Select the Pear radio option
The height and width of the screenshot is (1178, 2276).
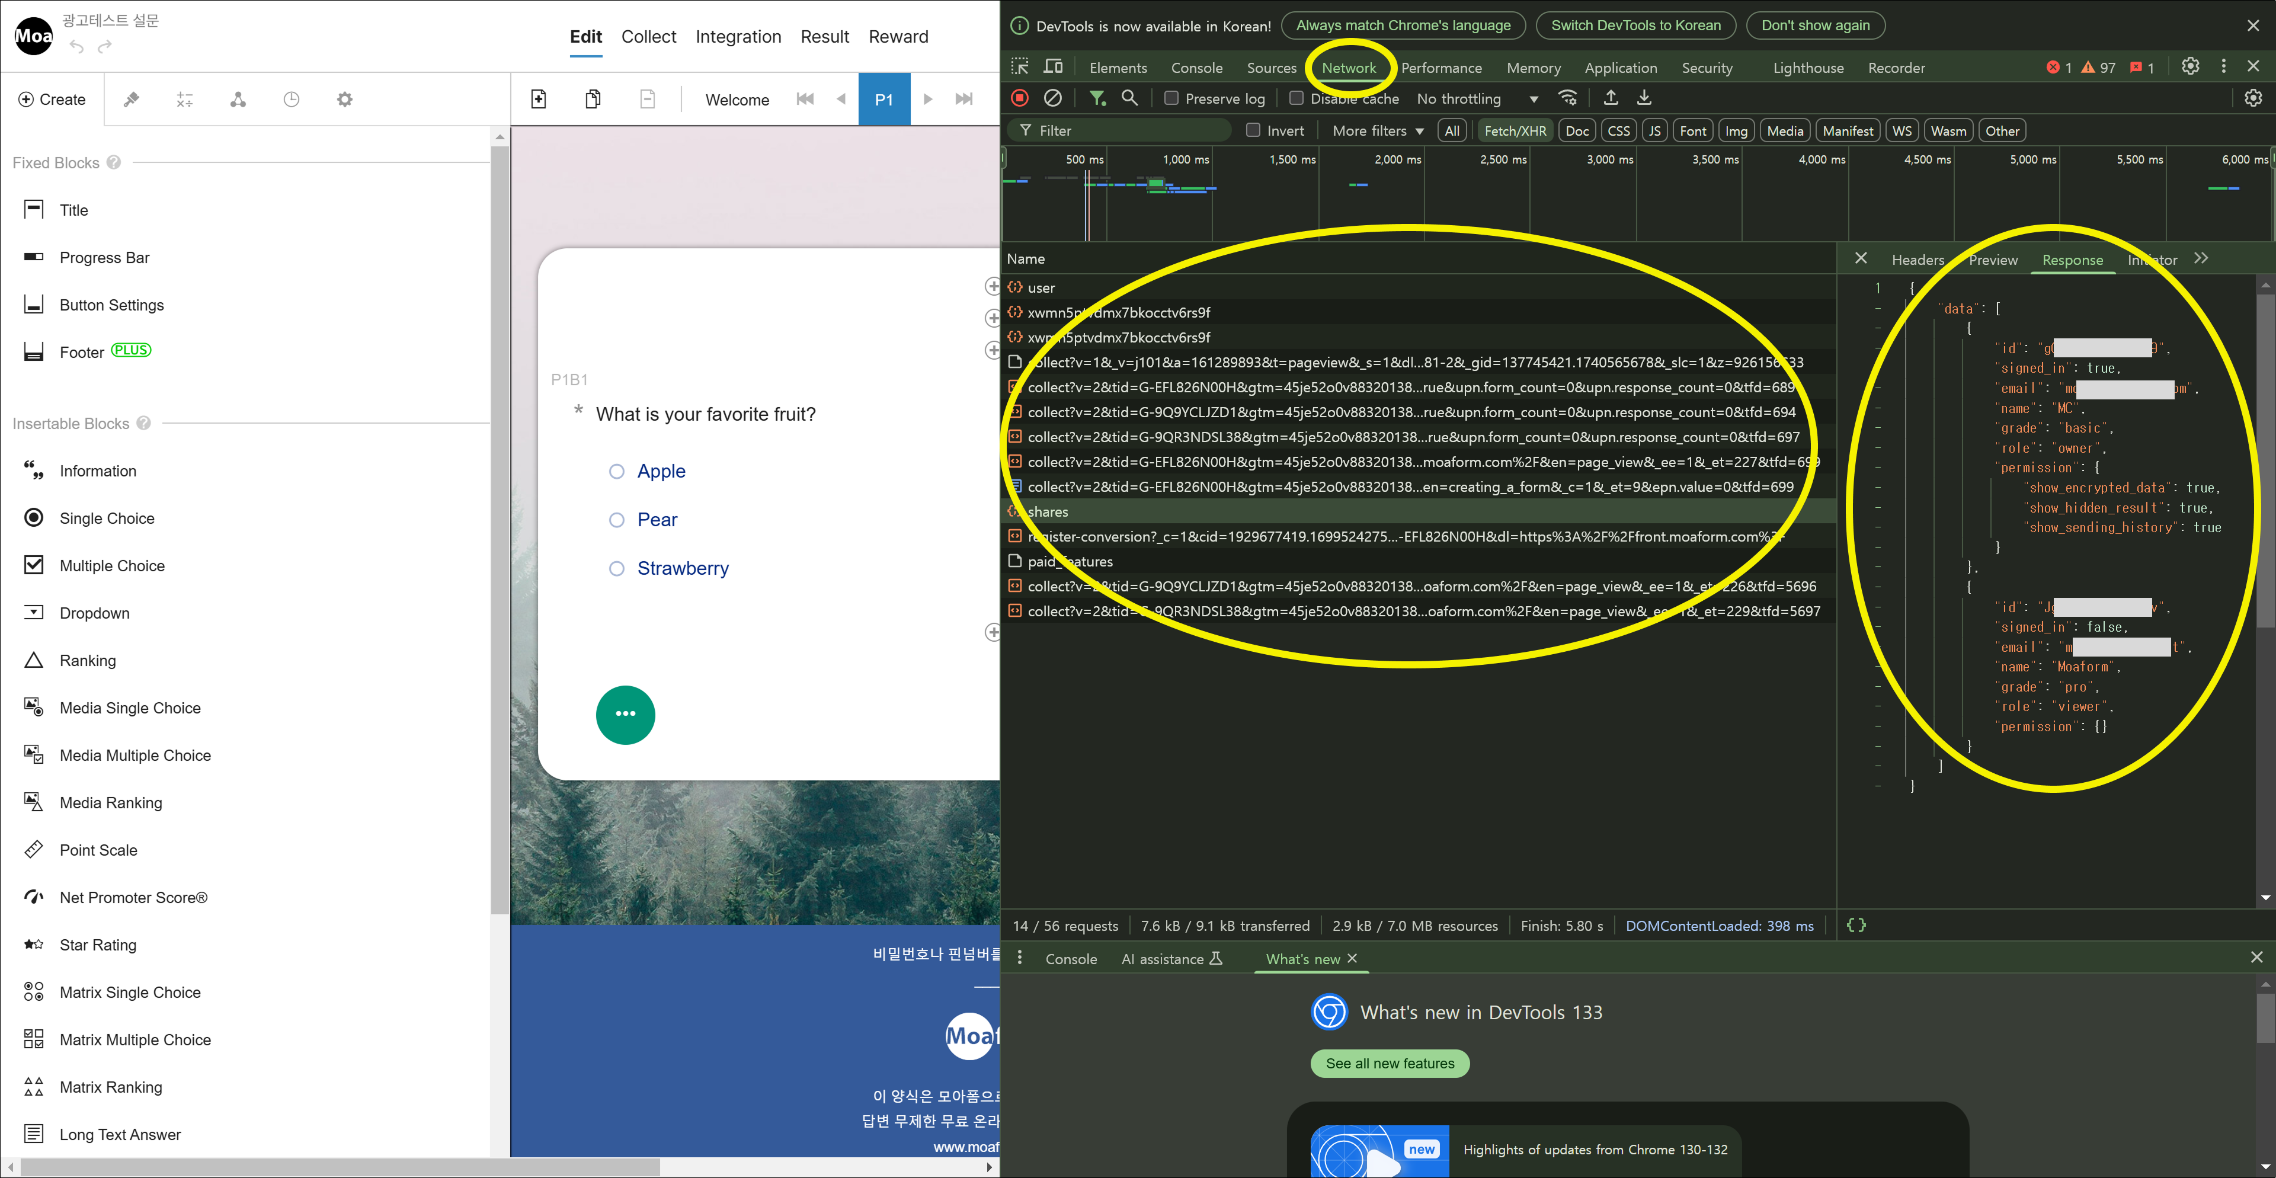[617, 520]
